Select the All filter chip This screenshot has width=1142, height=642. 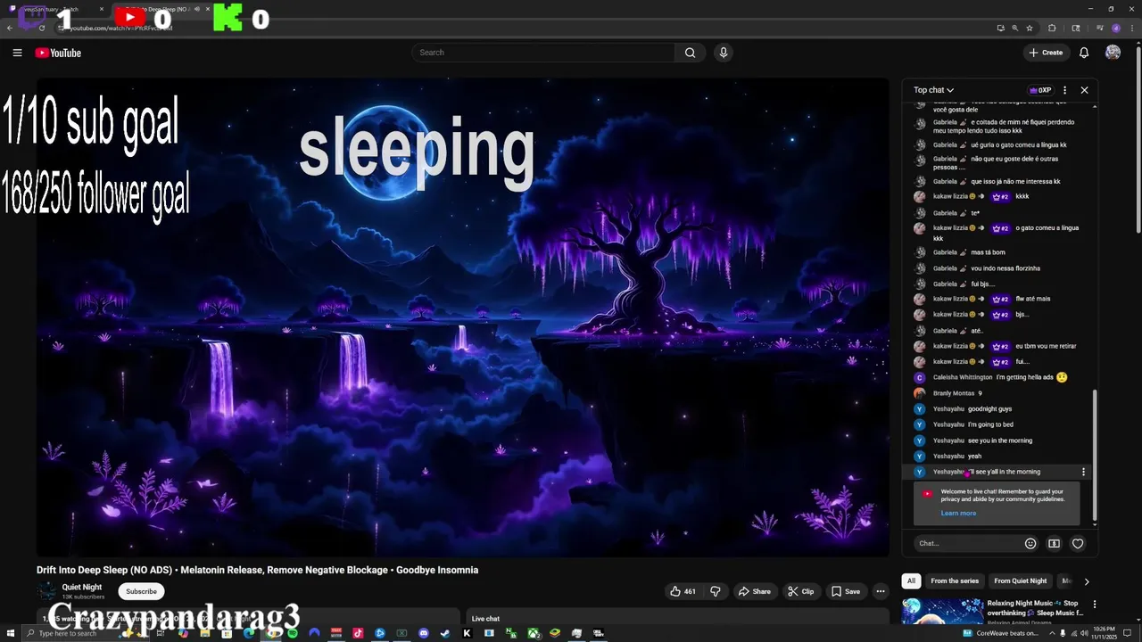point(911,581)
